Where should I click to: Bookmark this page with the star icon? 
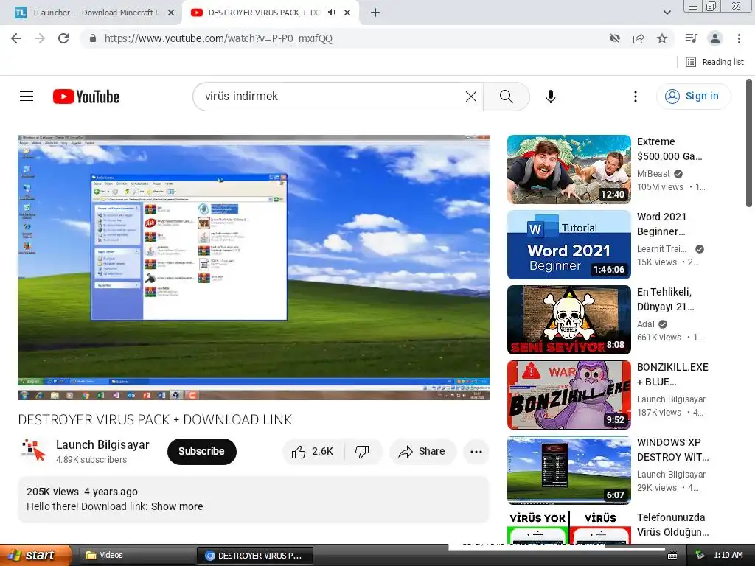[662, 38]
